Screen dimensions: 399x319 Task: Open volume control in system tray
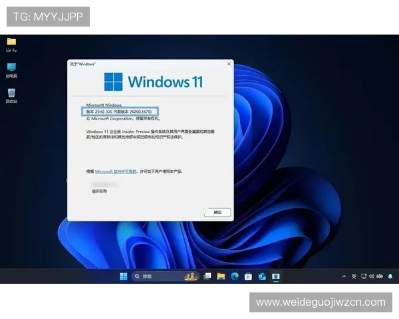[x=372, y=276]
